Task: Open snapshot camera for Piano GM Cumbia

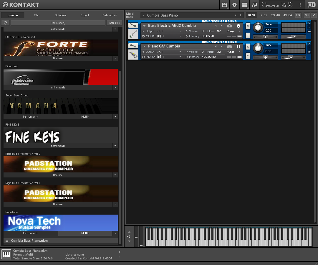Action: pos(229,47)
